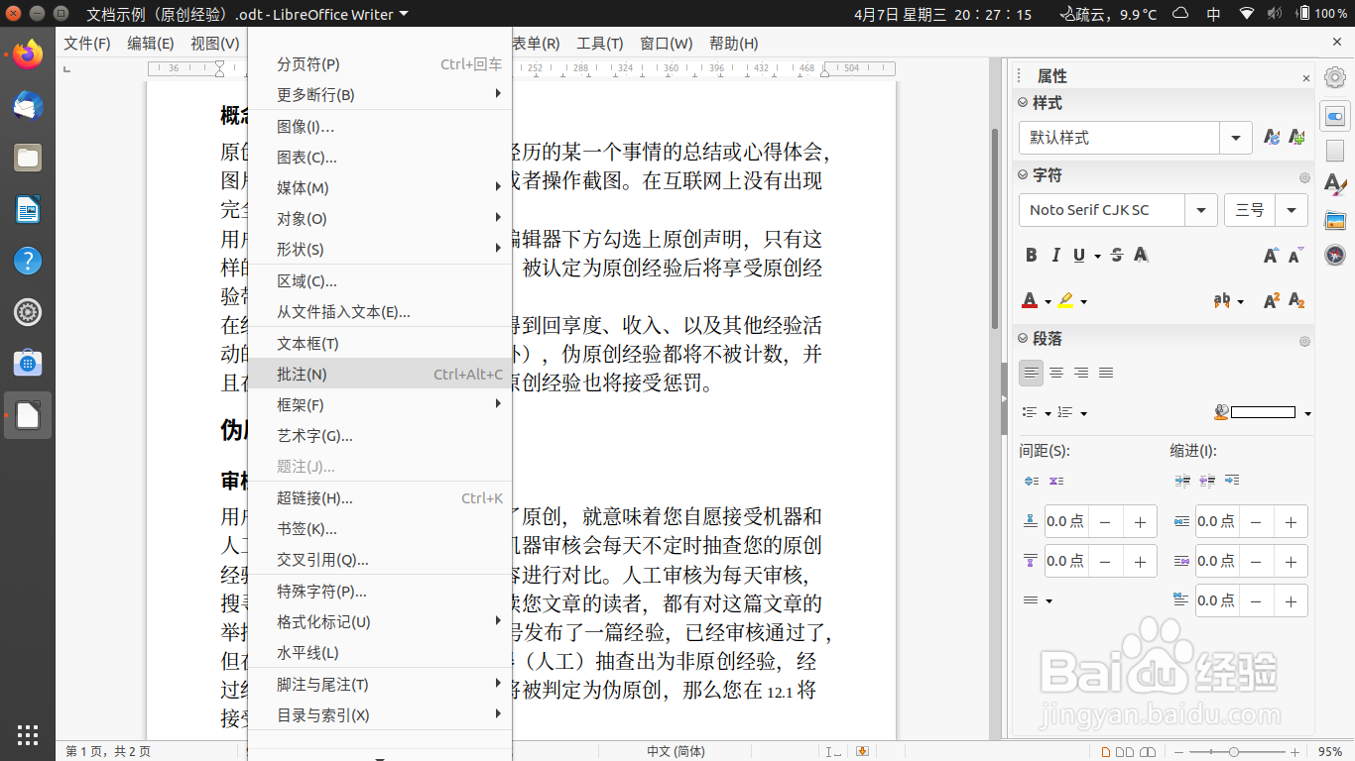Choose 文本框(T) from the insert menu
This screenshot has width=1355, height=761.
pyautogui.click(x=308, y=343)
